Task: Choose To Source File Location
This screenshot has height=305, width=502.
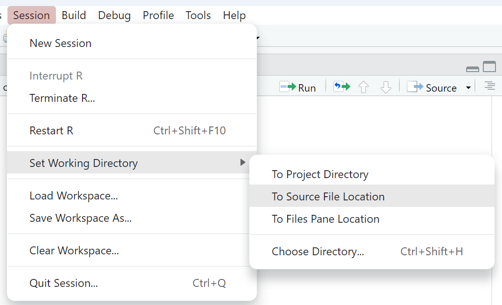Action: coord(328,197)
